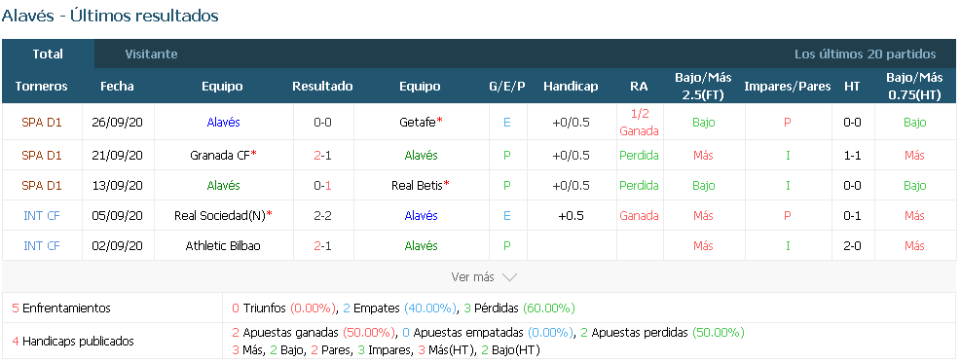This screenshot has width=961, height=363.
Task: Click the Bajo/Más 2.5(FT) header
Action: pos(703,87)
